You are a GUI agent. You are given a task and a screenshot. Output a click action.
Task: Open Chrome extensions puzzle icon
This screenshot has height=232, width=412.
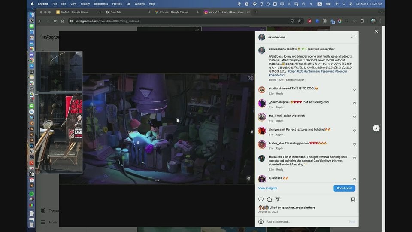pos(362,21)
